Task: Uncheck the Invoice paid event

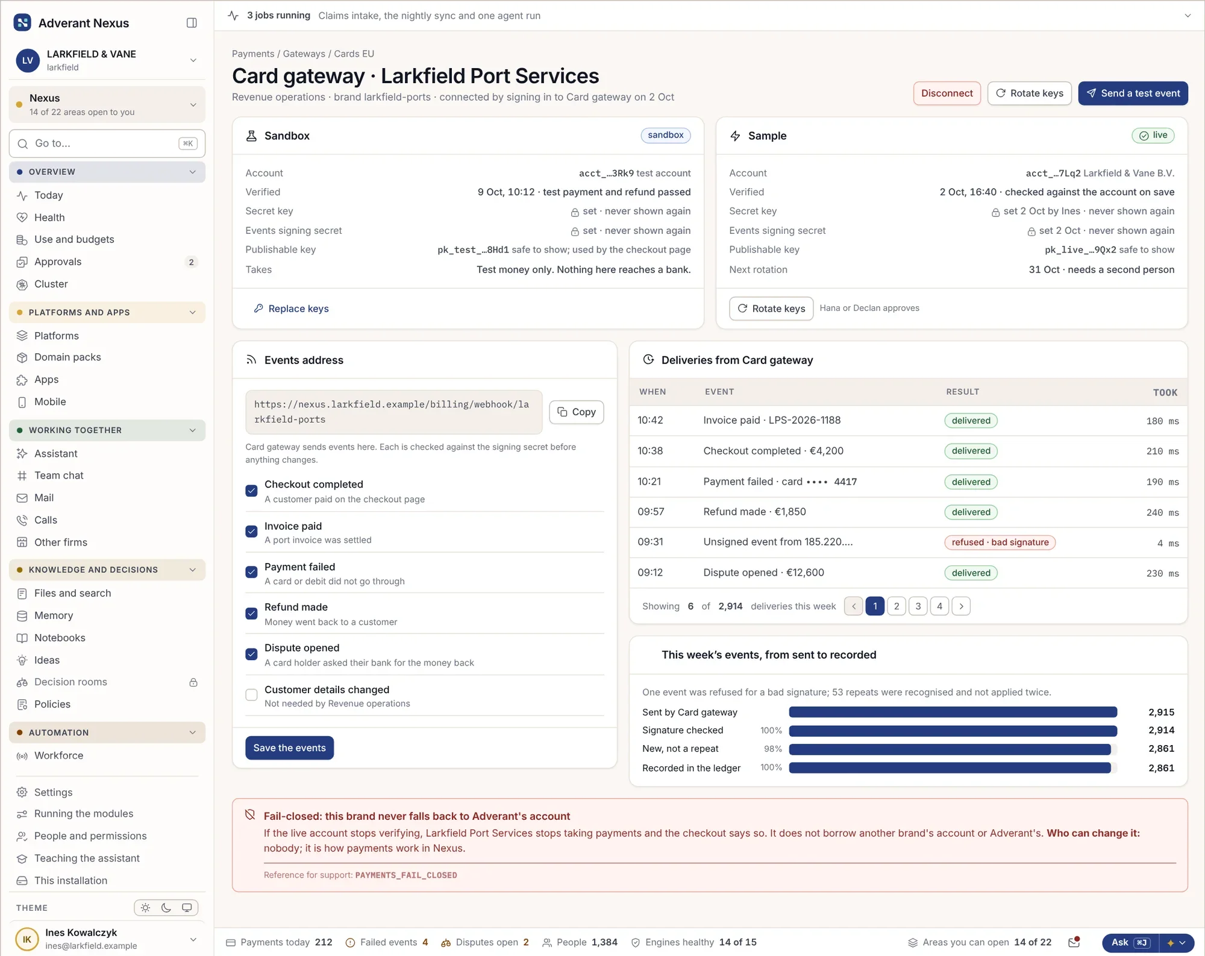Action: 252,532
